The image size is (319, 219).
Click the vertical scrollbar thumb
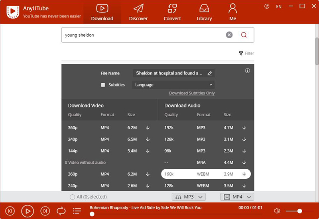(317, 51)
